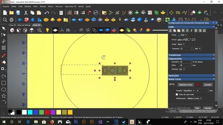Open the Fonte Arial dropdown
This screenshot has width=223, height=125.
[x=182, y=35]
